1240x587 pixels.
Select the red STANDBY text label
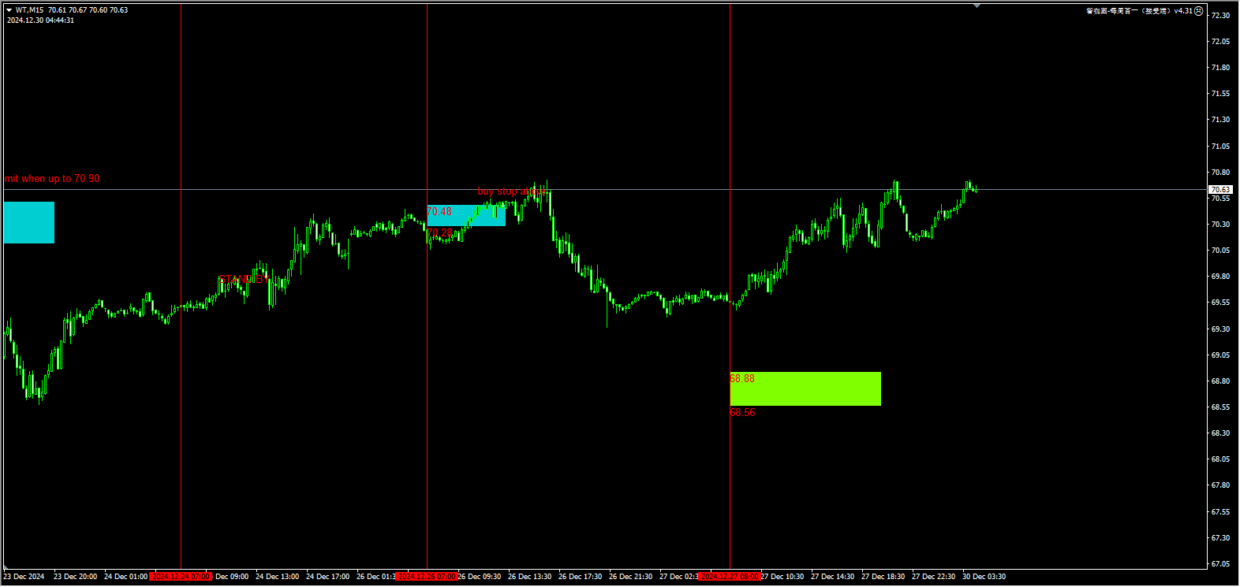[241, 280]
